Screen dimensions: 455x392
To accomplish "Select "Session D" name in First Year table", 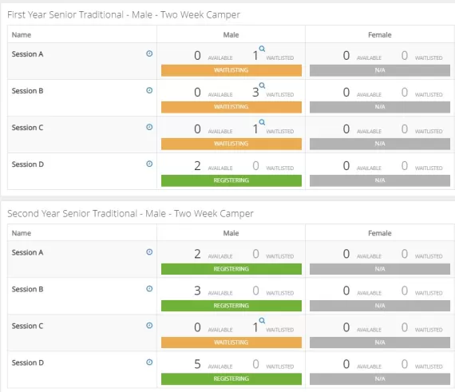I will pos(28,164).
